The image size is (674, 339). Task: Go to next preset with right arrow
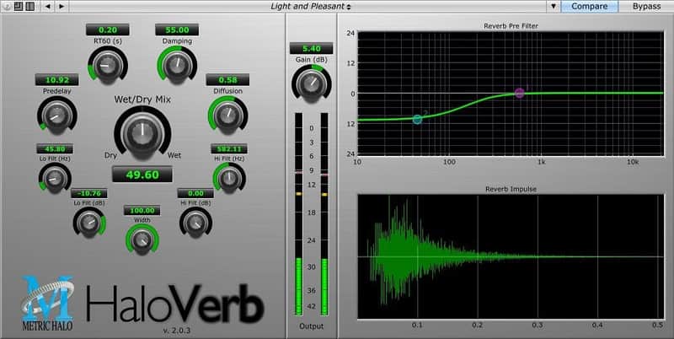pyautogui.click(x=62, y=6)
